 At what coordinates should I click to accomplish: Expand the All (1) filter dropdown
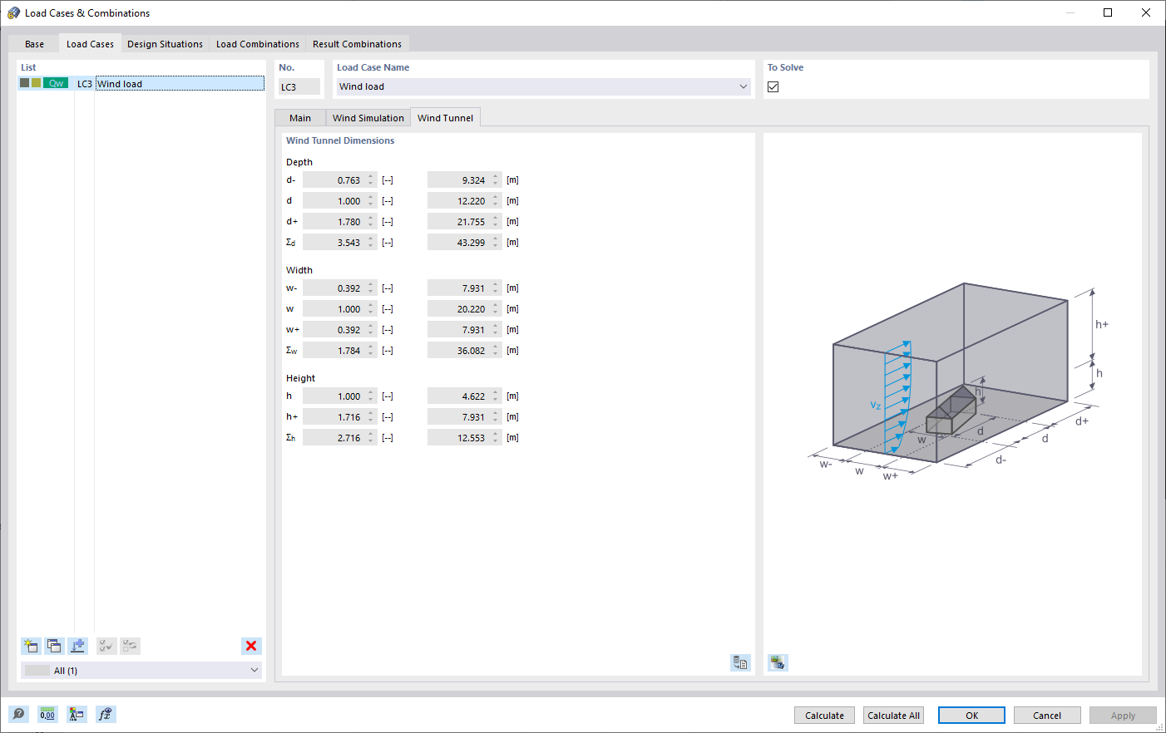pos(254,670)
